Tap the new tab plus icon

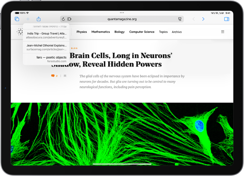[28, 19]
